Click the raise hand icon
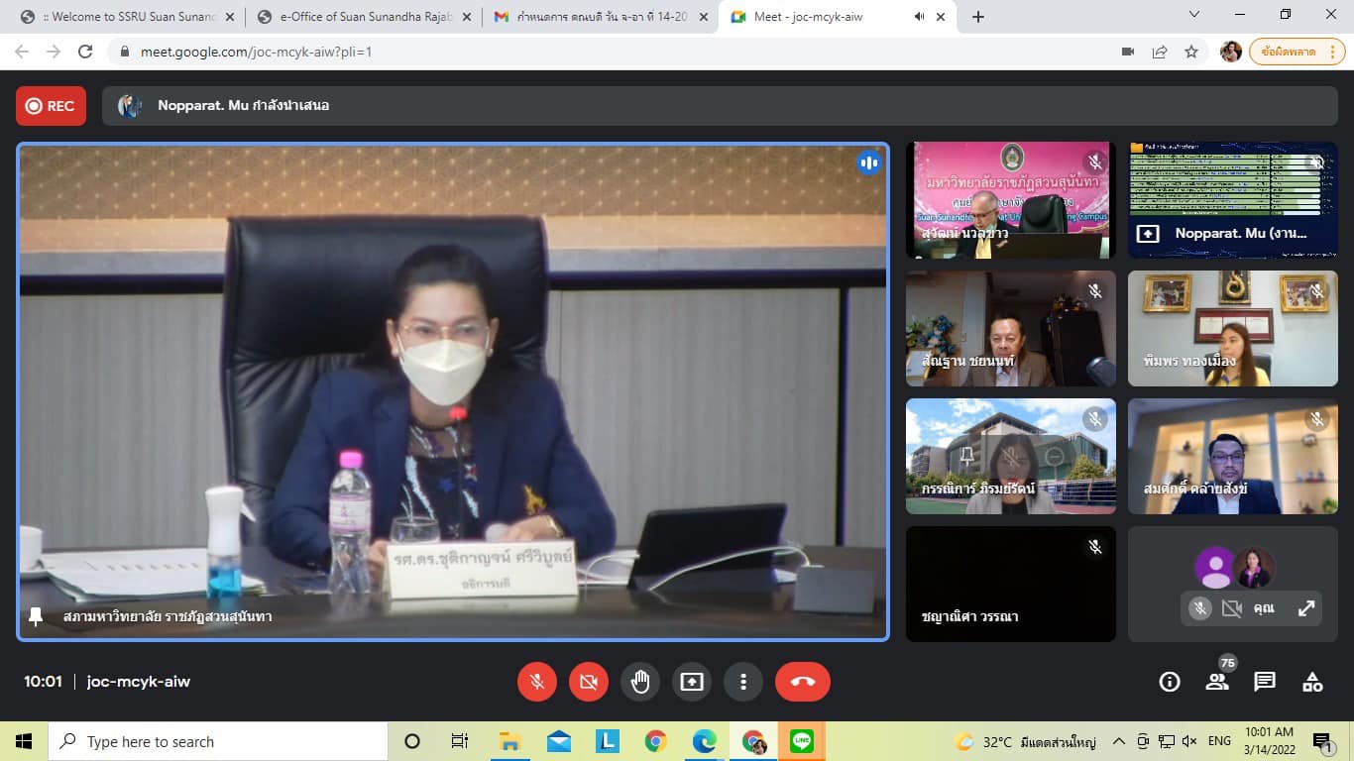This screenshot has height=761, width=1354. 640,682
